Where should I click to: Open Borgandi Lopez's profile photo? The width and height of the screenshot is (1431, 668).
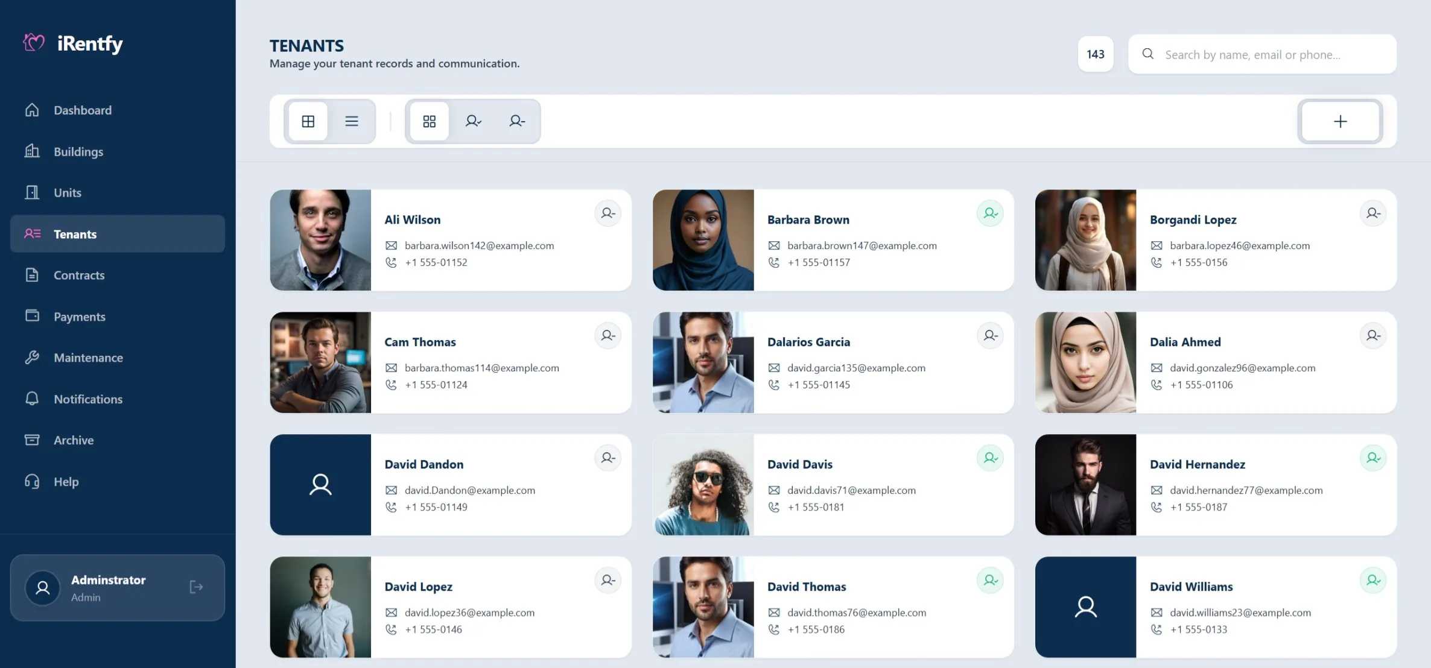tap(1086, 240)
